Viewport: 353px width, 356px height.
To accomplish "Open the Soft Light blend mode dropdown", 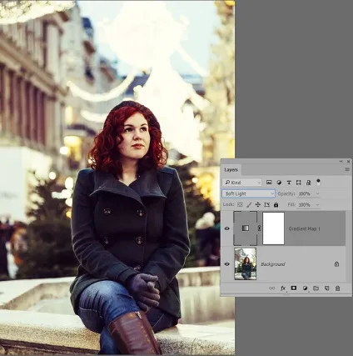I will (x=248, y=193).
